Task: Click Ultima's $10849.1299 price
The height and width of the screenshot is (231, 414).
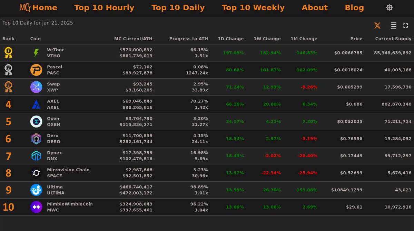Action: [347, 190]
